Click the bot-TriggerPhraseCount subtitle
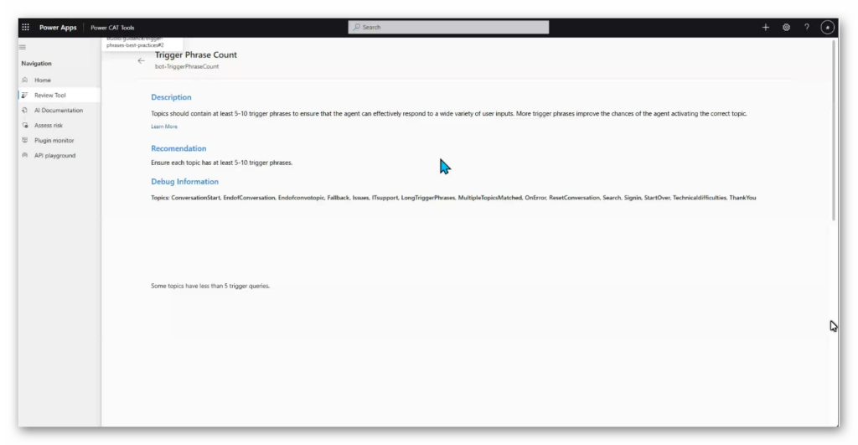The image size is (858, 445). [x=187, y=67]
